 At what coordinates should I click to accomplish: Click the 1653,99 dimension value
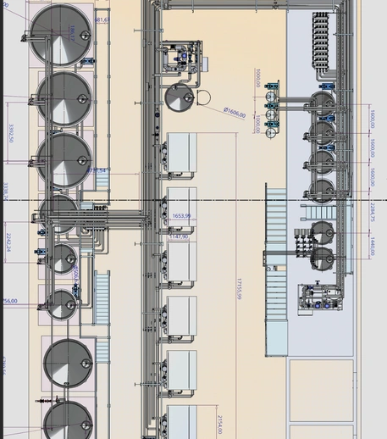coord(181,216)
